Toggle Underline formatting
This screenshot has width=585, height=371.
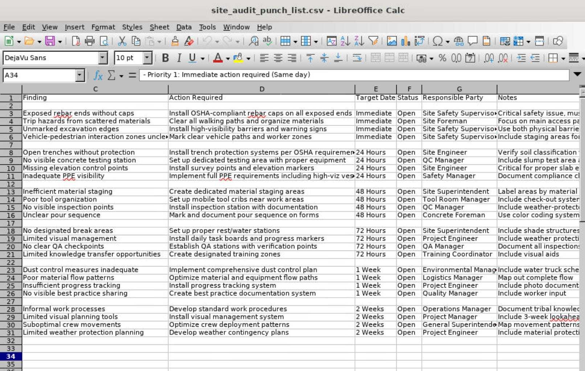(x=192, y=58)
